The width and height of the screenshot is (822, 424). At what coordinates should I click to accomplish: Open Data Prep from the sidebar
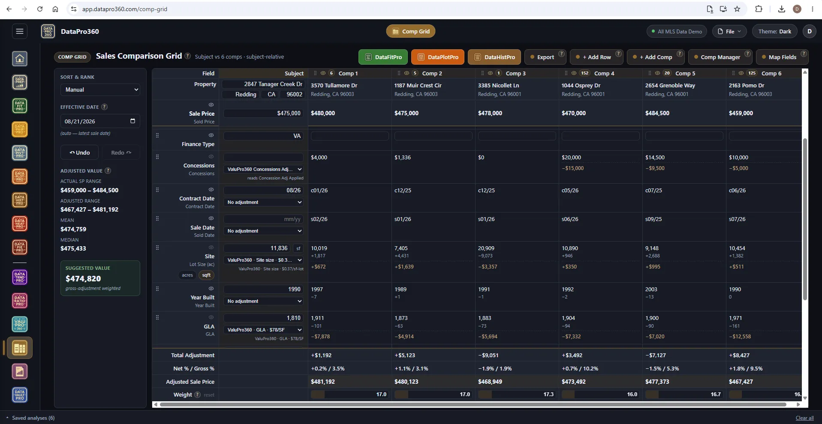tap(20, 82)
